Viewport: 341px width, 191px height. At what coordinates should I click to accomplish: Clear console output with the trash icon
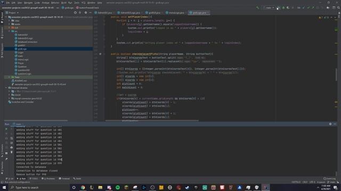coord(12,152)
